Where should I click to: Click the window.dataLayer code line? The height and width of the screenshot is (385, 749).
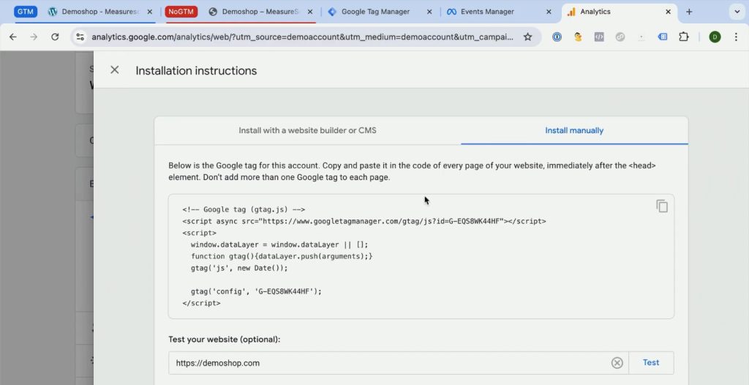(x=279, y=244)
